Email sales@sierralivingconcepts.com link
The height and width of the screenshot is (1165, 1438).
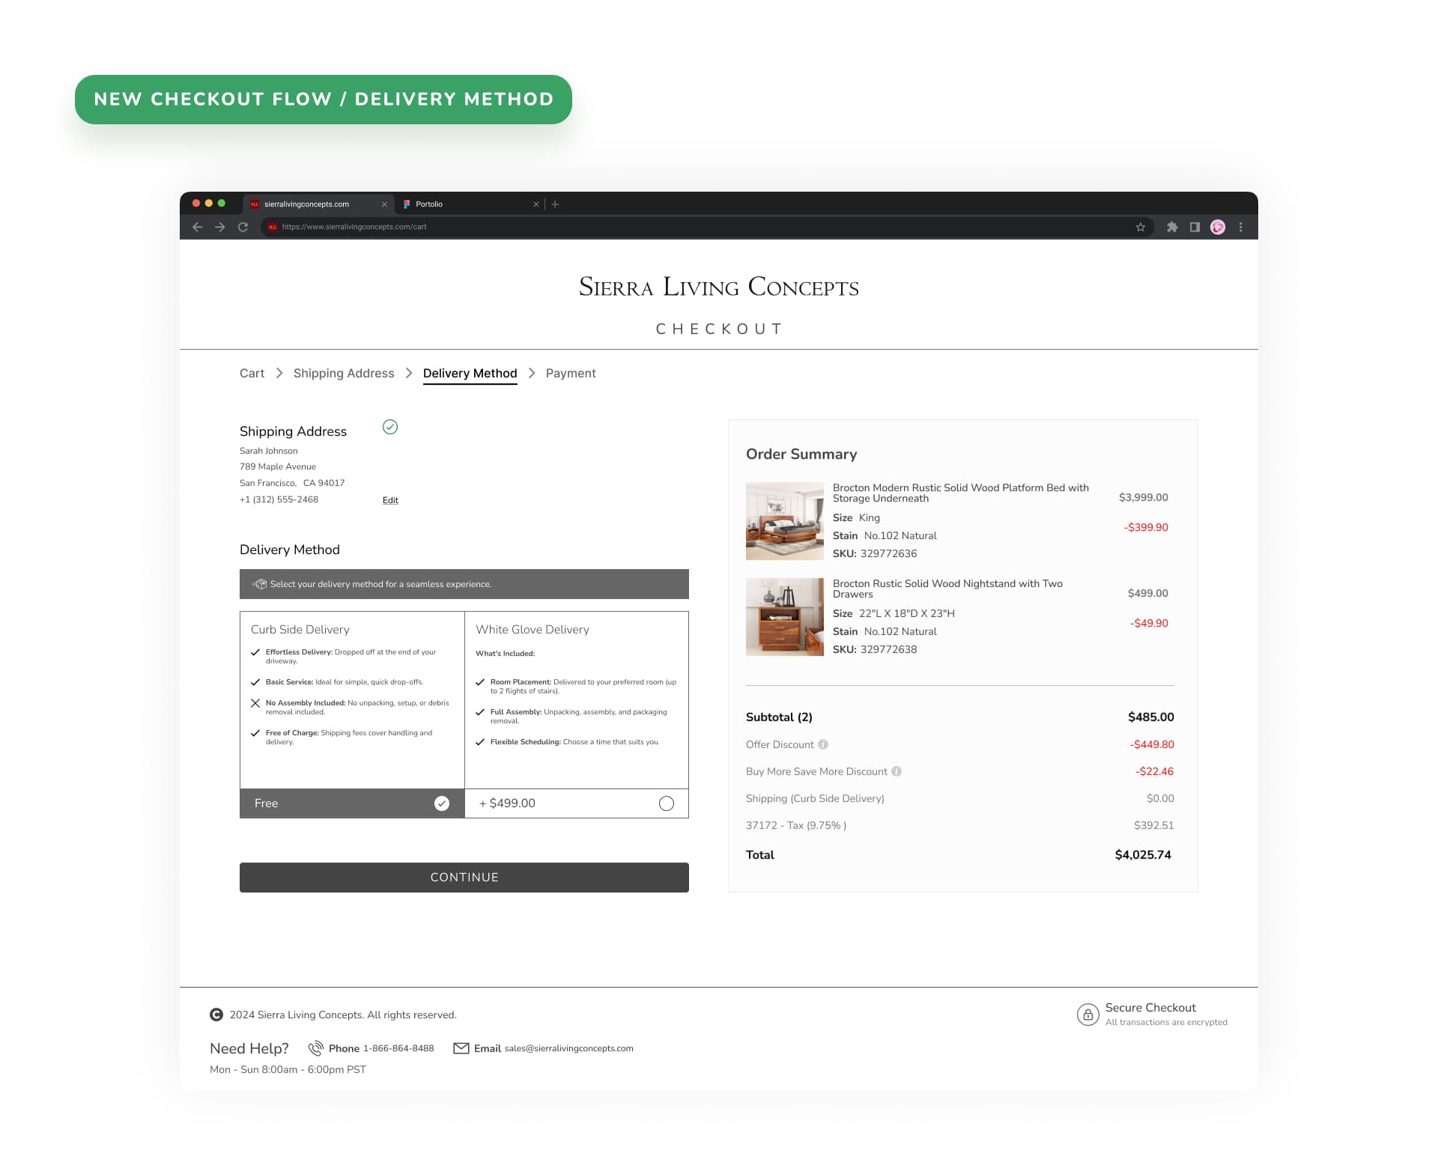[569, 1048]
